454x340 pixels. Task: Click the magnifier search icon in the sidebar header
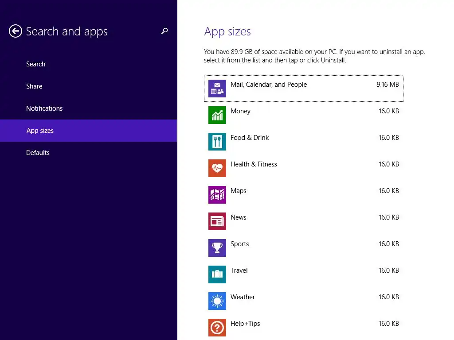(x=164, y=31)
